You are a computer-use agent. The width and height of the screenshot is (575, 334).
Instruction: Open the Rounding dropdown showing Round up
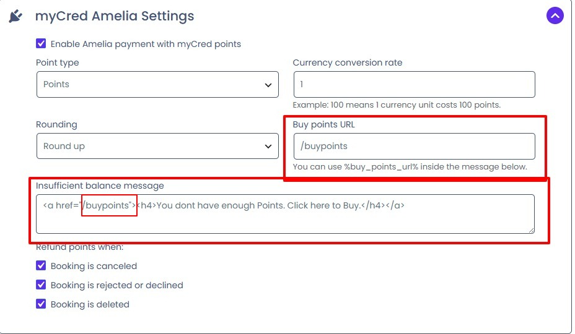click(157, 146)
